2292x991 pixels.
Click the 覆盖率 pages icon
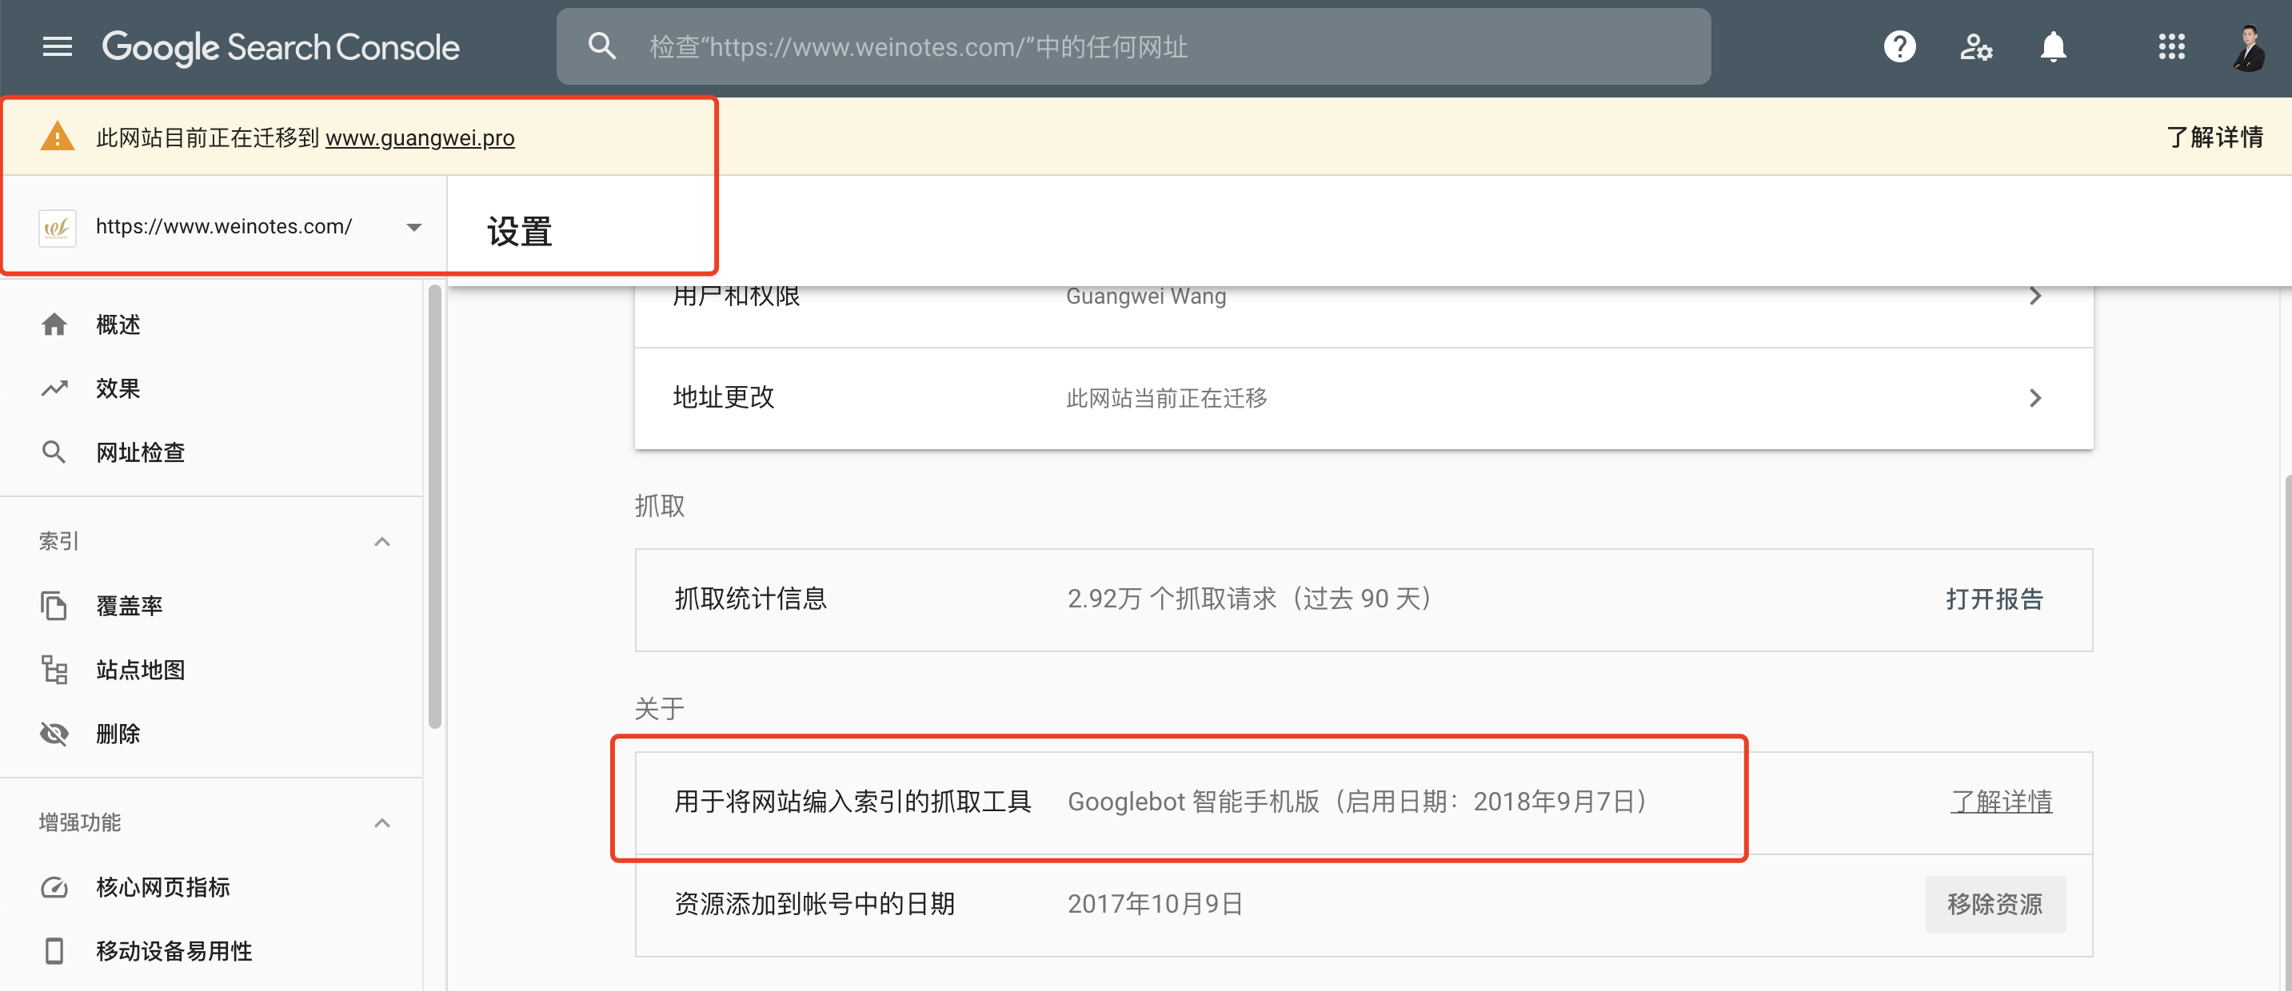(54, 605)
